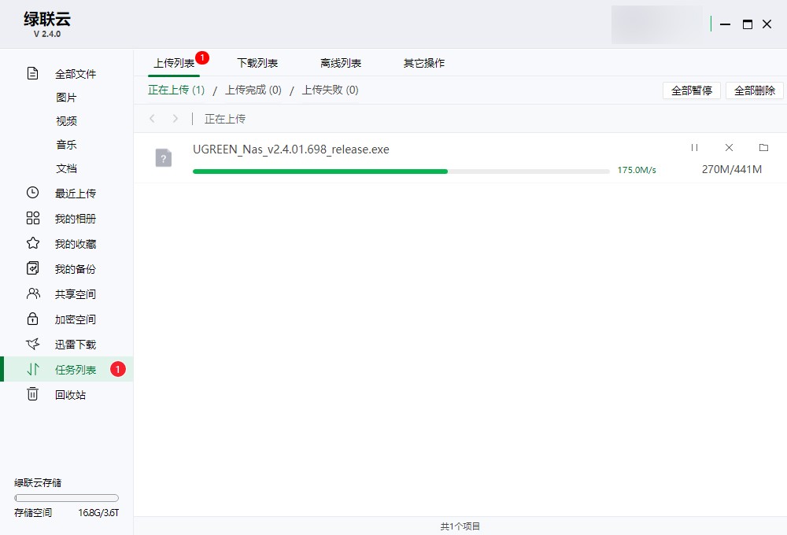Screen dimensions: 787x535
Task: Open the 全部文件 document icon
Action: tap(32, 73)
